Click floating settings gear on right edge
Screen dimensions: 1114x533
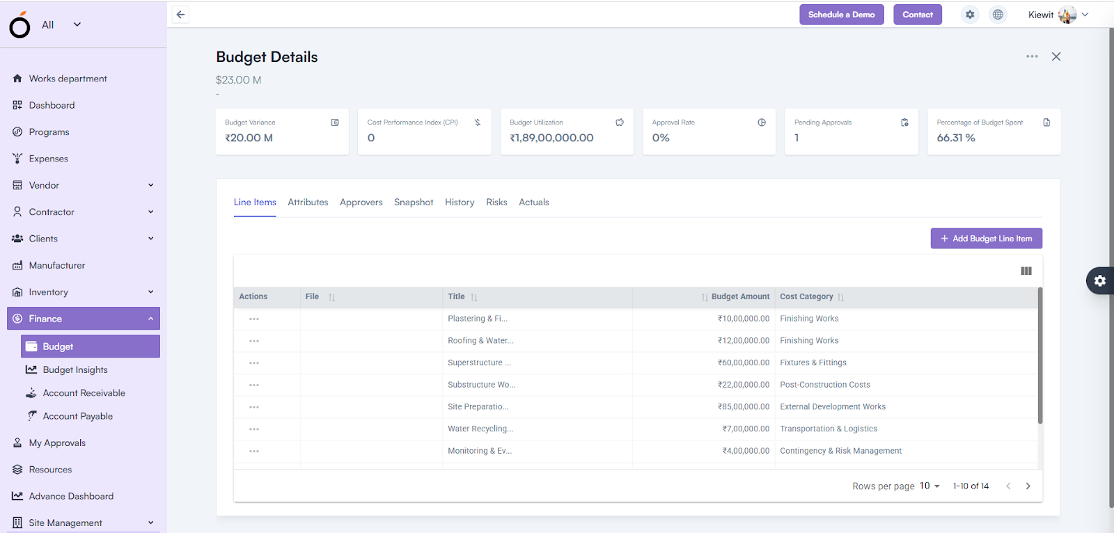click(x=1100, y=280)
